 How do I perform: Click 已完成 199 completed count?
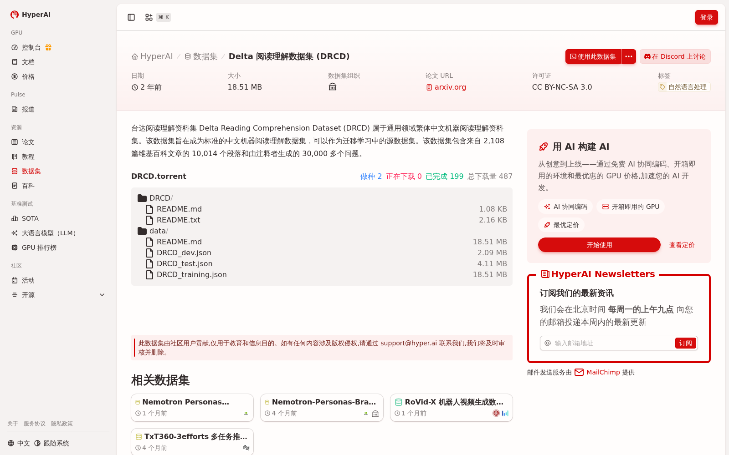(x=444, y=177)
